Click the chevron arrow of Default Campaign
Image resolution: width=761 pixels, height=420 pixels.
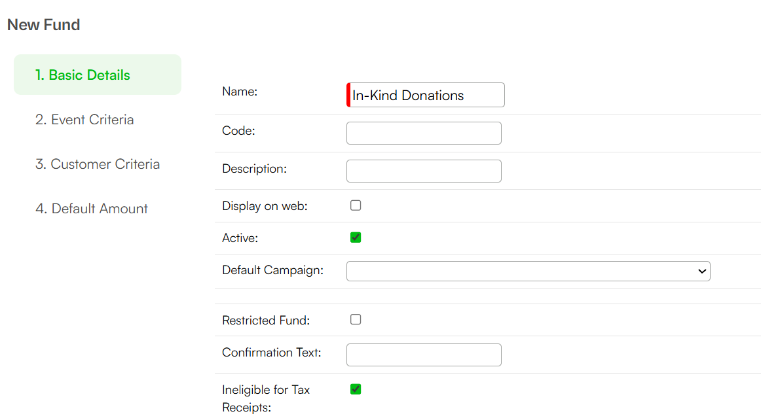(702, 271)
